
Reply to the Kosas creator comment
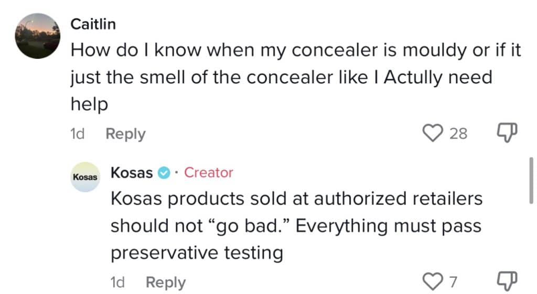[166, 282]
